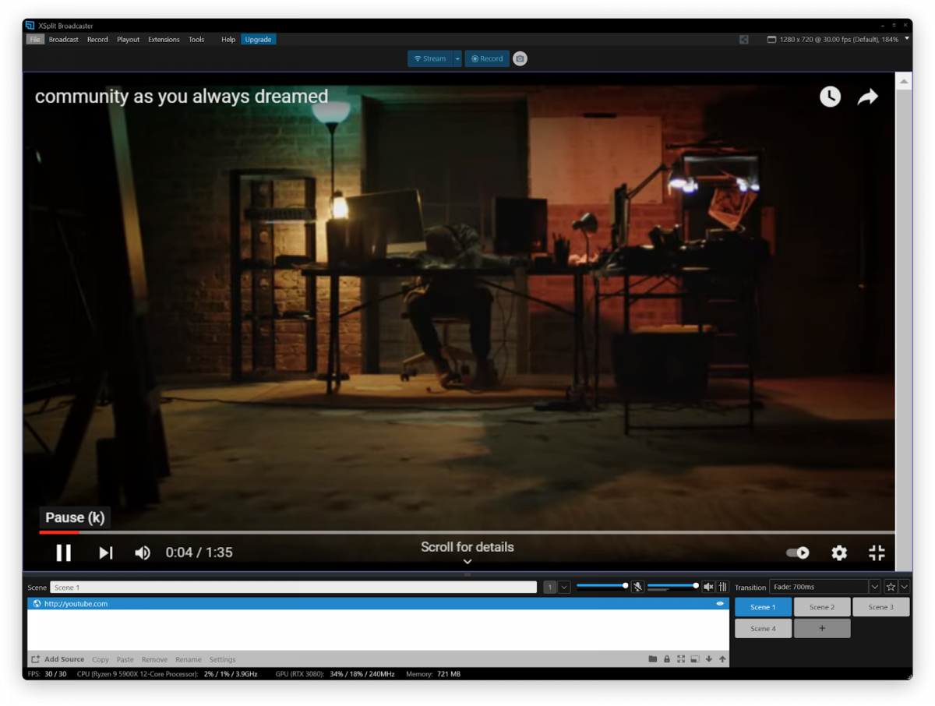The image size is (935, 706).
Task: Toggle the source lock icon
Action: point(667,659)
